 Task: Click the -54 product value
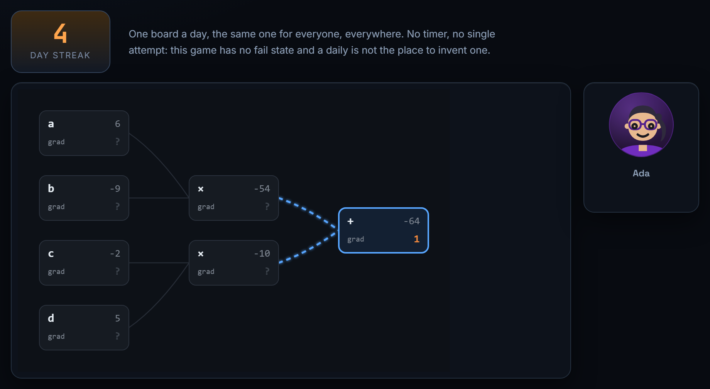pos(262,189)
